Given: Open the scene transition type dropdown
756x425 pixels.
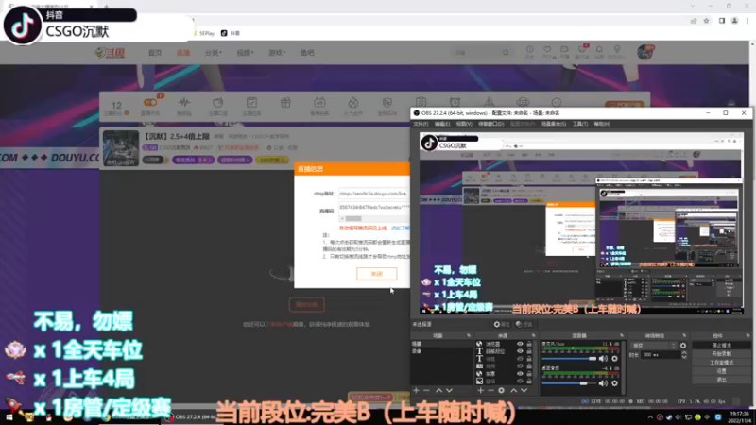Looking at the screenshot, I should tap(653, 346).
